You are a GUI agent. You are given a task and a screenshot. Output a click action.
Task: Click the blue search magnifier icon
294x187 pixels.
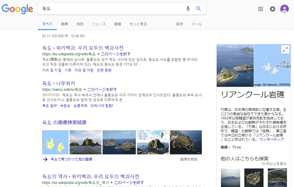click(198, 8)
